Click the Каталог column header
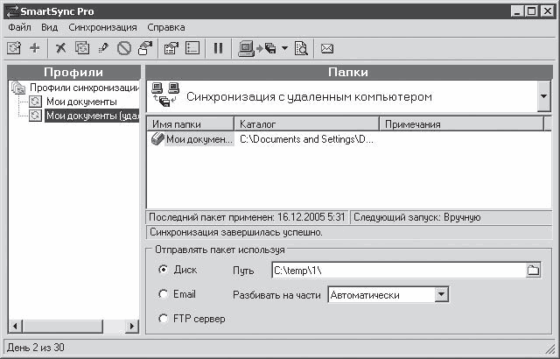Screen dimensions: 560x359 (306, 124)
